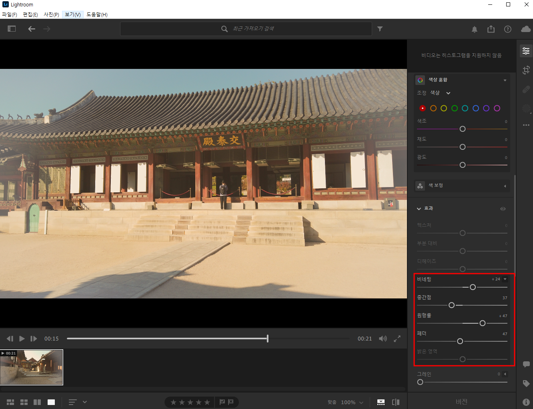Go back with the left arrow
533x409 pixels.
pyautogui.click(x=32, y=29)
